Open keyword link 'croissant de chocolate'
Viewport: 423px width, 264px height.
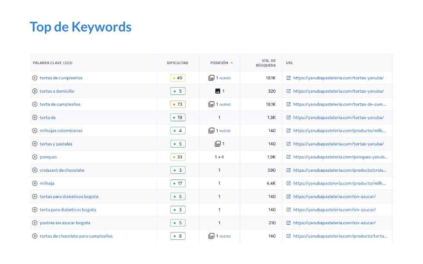coord(62,170)
